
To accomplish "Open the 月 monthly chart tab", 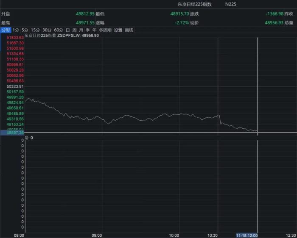I will (81, 30).
